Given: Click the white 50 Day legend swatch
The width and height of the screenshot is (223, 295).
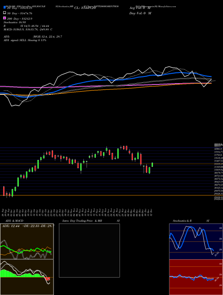Looking at the screenshot, I should [x=4, y=13].
